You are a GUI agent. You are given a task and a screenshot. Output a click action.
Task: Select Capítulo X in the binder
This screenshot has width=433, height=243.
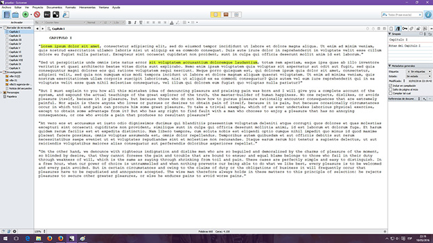(x=15, y=68)
